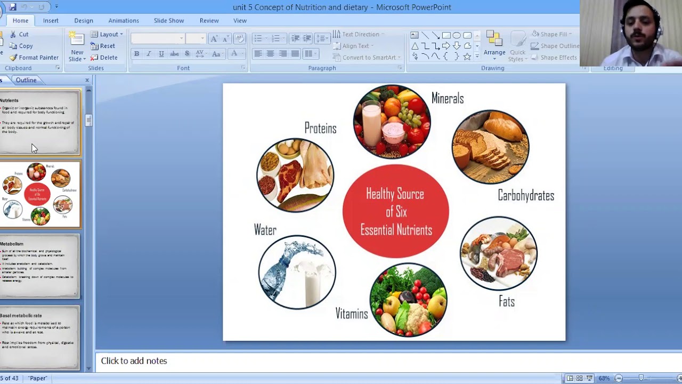Toggle text Shadow effect
Image resolution: width=682 pixels, height=384 pixels.
187,54
